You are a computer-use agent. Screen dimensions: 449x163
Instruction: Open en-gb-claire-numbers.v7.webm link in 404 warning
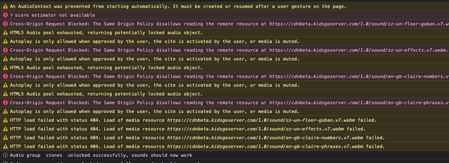[265, 138]
